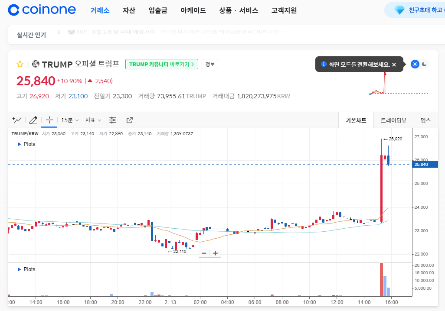Open the chart type line icon

pos(17,120)
